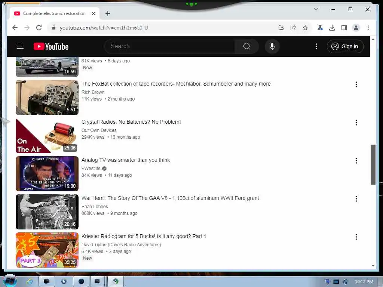Click Sign in button
383x287 pixels.
(x=345, y=46)
